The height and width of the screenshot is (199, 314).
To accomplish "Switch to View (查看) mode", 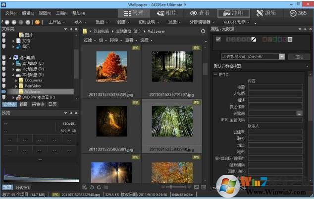I will [x=200, y=13].
